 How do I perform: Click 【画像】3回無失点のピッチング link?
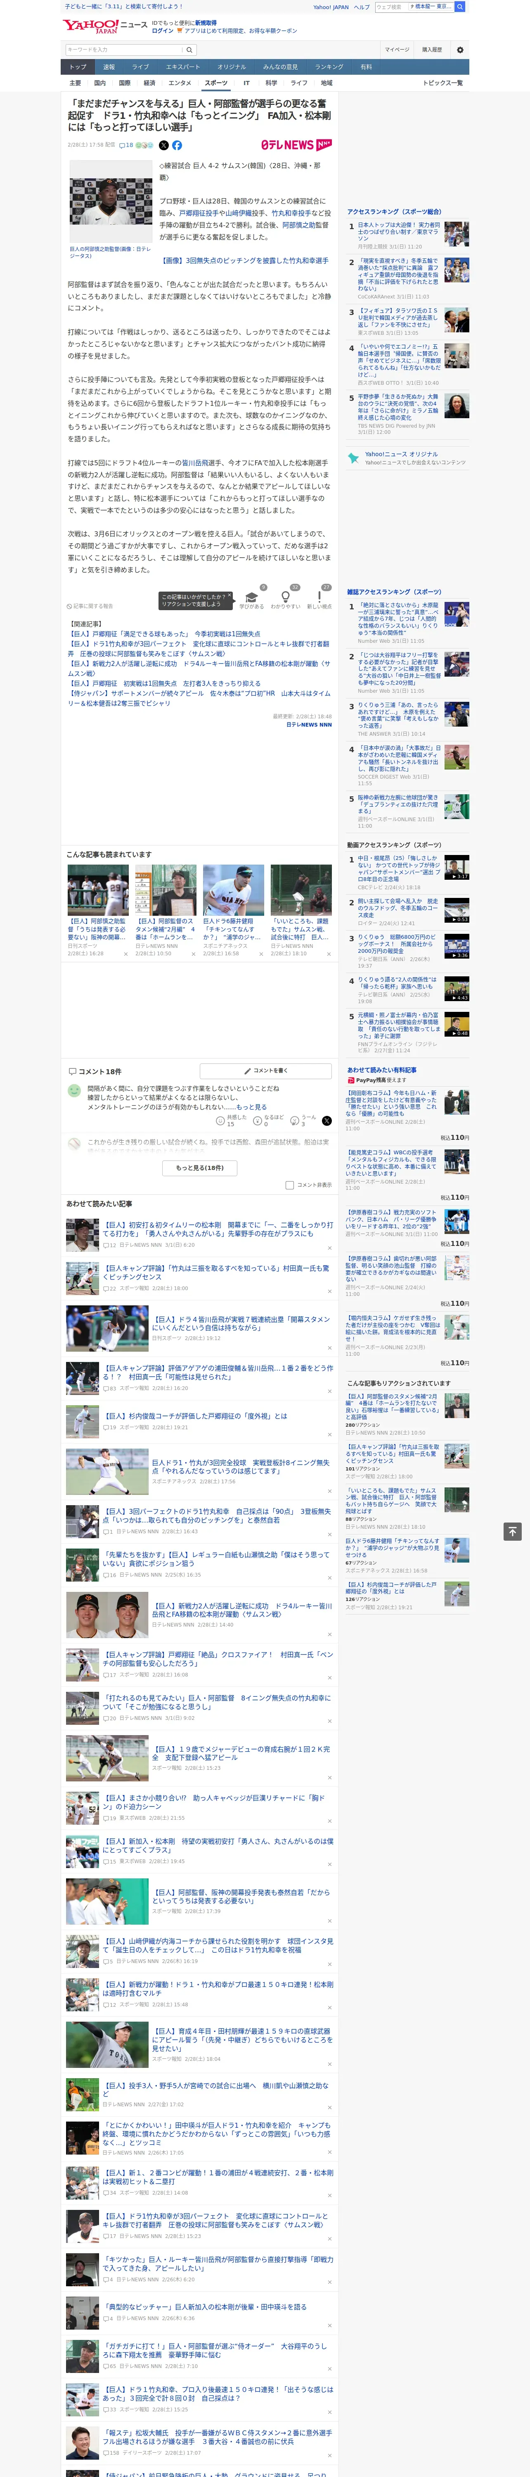[245, 260]
